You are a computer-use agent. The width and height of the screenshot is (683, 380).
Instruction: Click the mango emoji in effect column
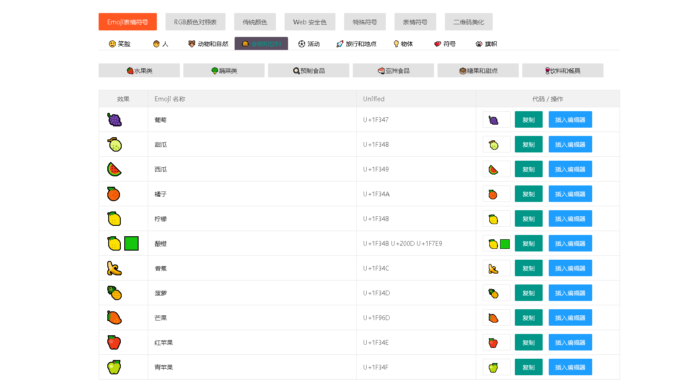coord(114,318)
